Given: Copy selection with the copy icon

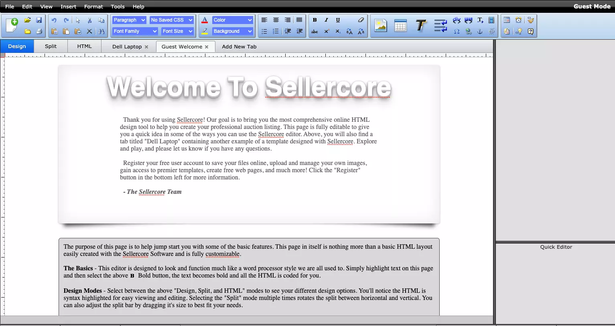Looking at the screenshot, I should (101, 20).
